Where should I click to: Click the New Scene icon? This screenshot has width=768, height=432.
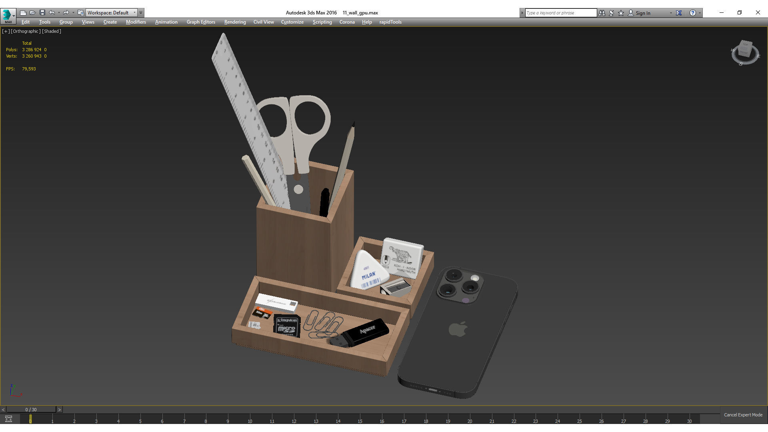coord(23,13)
